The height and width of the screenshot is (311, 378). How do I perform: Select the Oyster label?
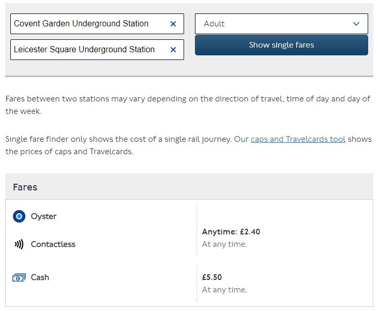[x=43, y=216]
